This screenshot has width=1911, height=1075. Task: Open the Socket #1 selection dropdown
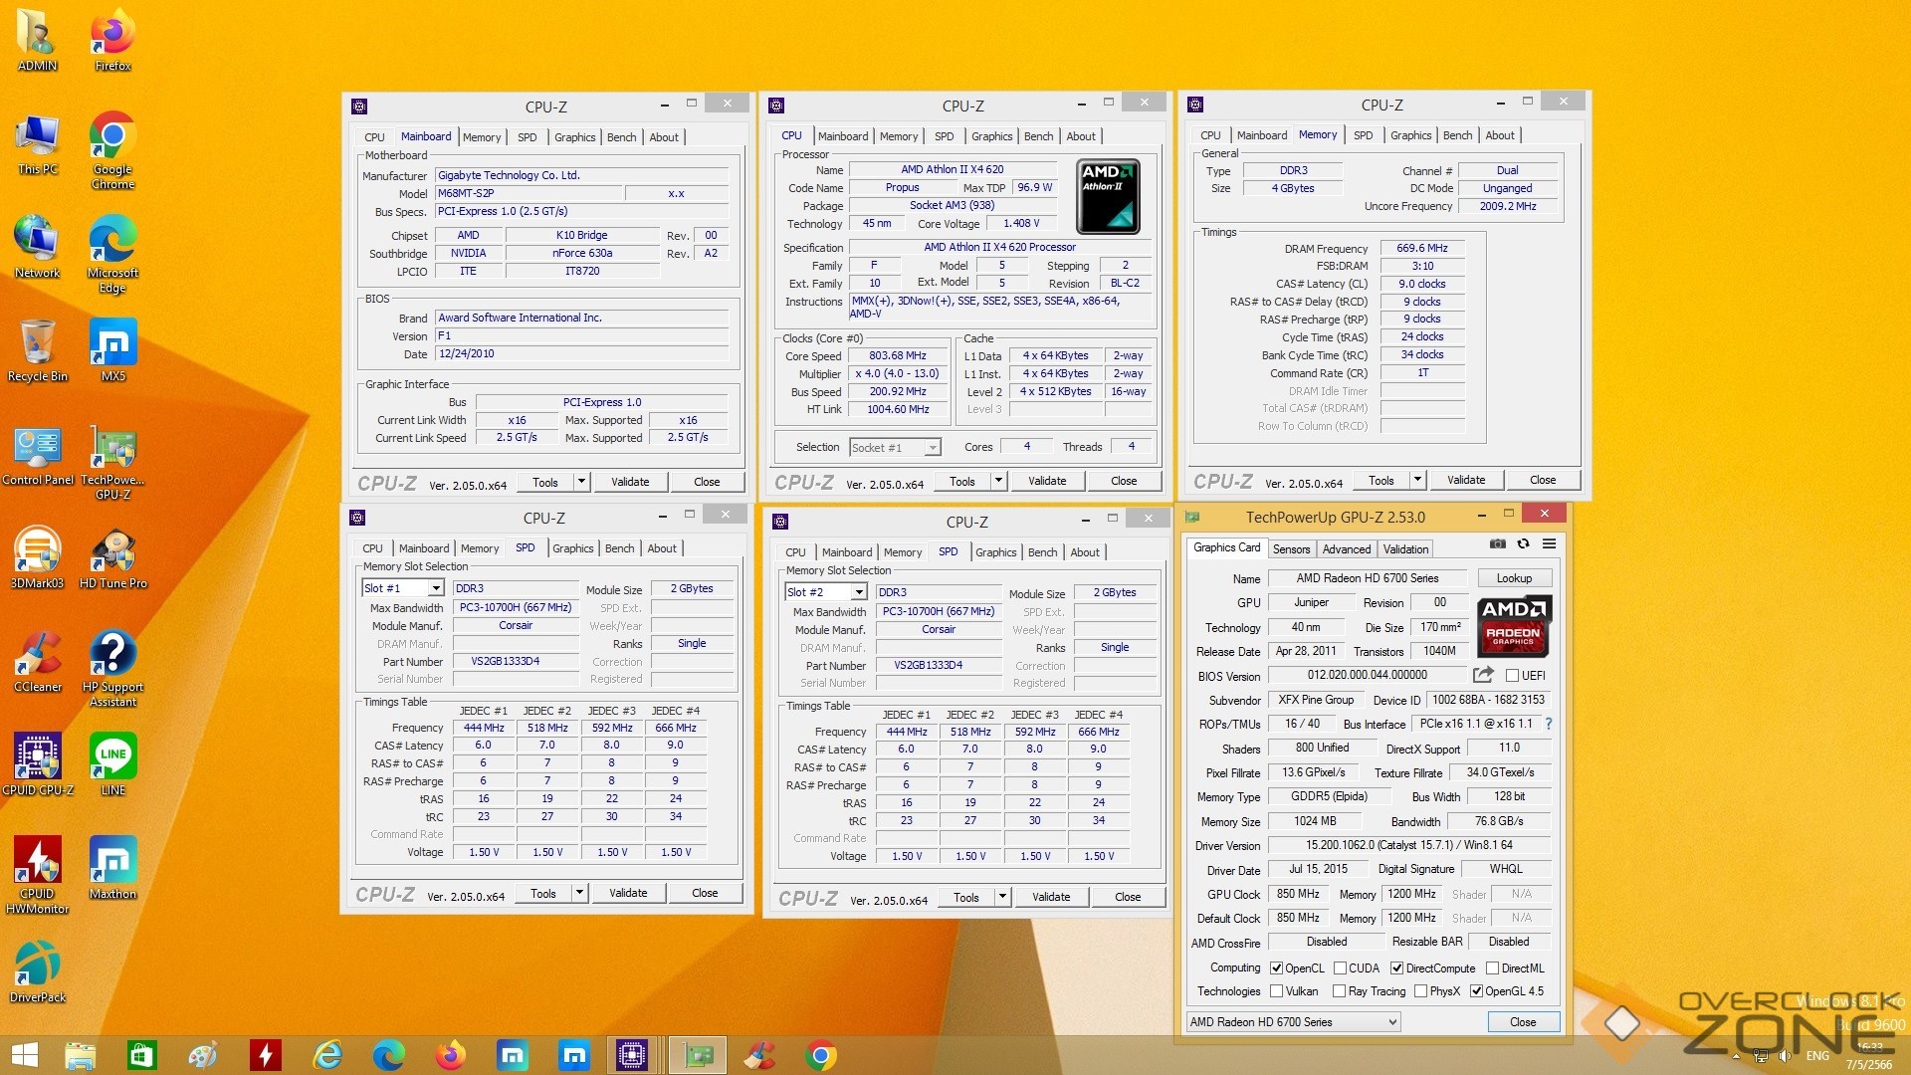(933, 448)
